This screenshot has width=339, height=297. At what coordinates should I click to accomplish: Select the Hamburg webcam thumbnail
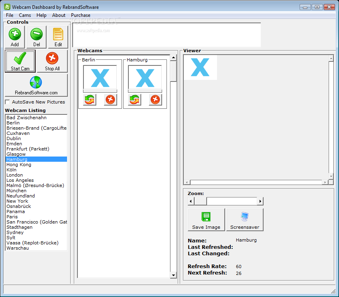(x=145, y=78)
